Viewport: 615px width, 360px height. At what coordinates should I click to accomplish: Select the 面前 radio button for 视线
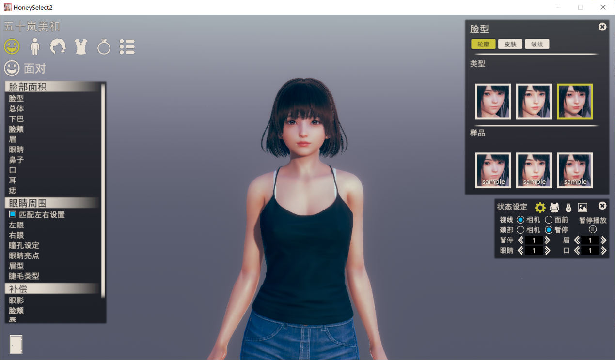click(548, 219)
